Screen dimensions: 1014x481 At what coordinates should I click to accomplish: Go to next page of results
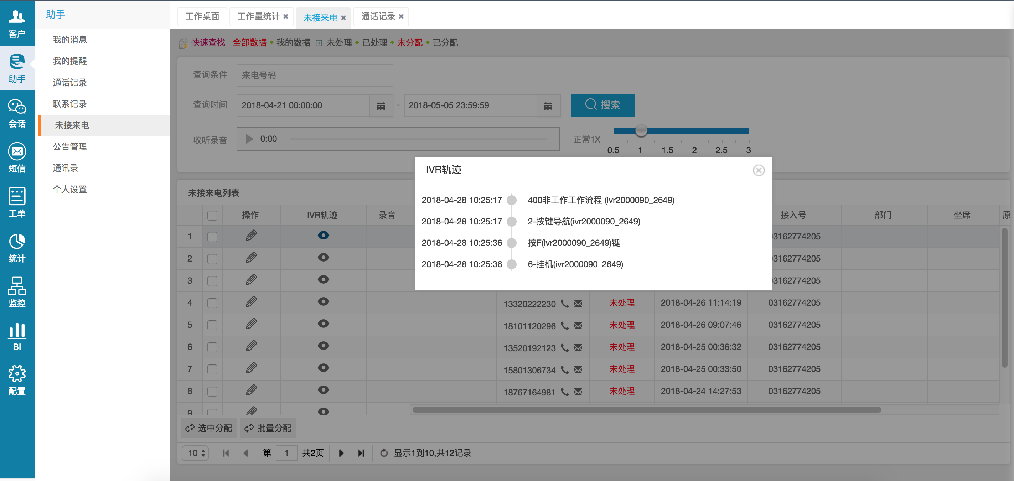point(341,453)
